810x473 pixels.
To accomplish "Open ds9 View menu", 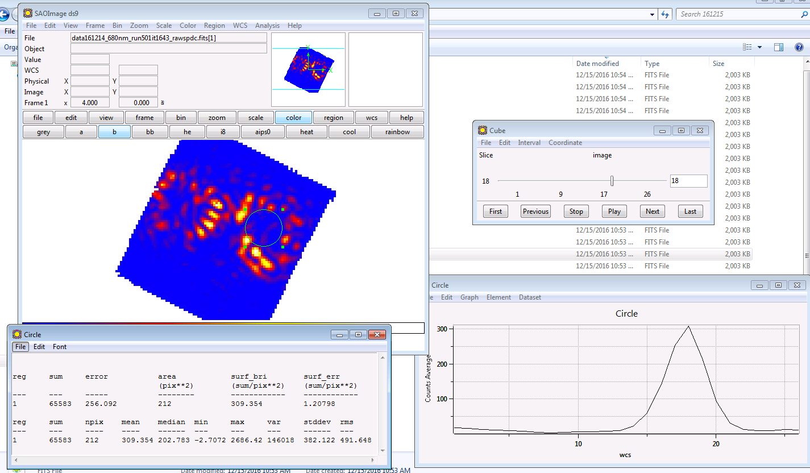I will click(x=70, y=26).
